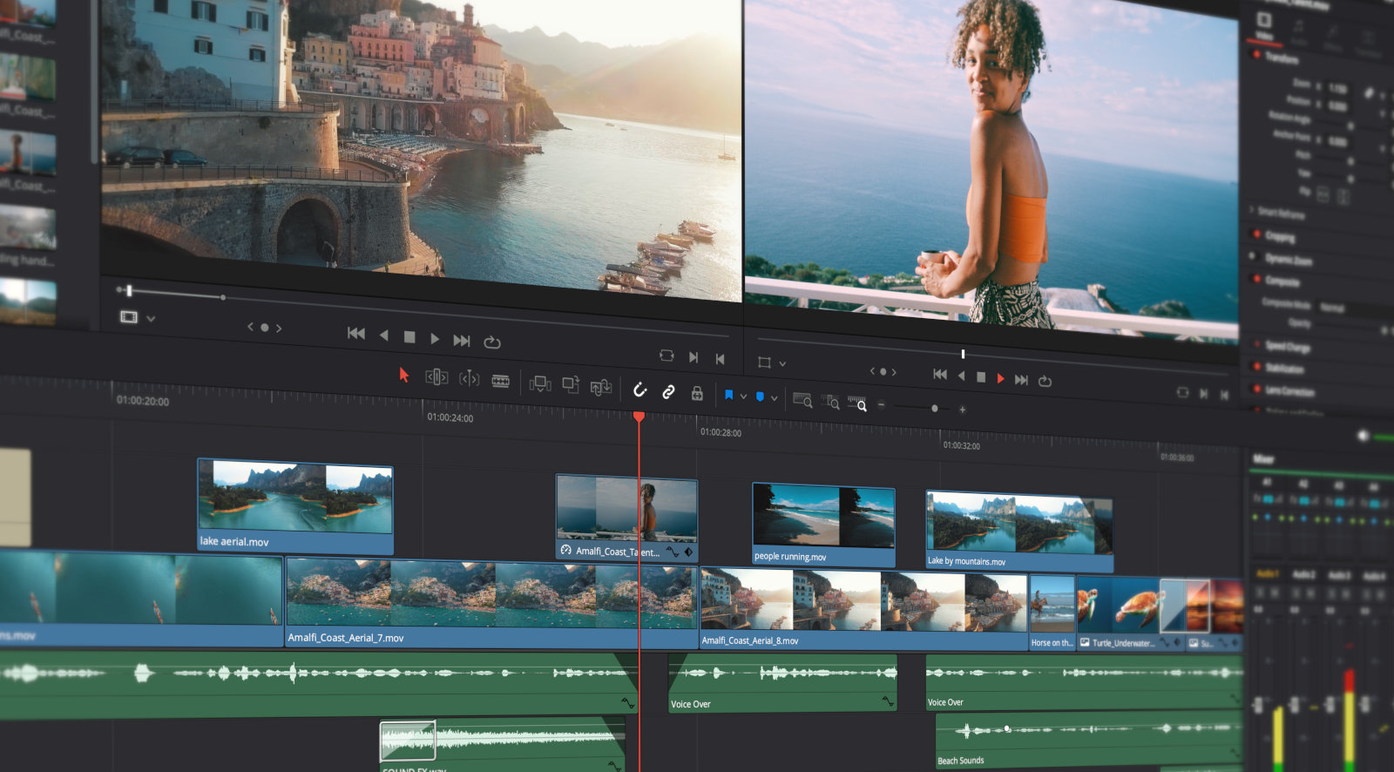Open the Inspector Video tab
Image resolution: width=1394 pixels, height=772 pixels.
[1264, 25]
